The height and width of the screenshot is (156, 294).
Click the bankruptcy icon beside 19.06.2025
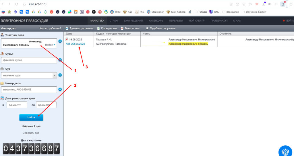point(67,39)
